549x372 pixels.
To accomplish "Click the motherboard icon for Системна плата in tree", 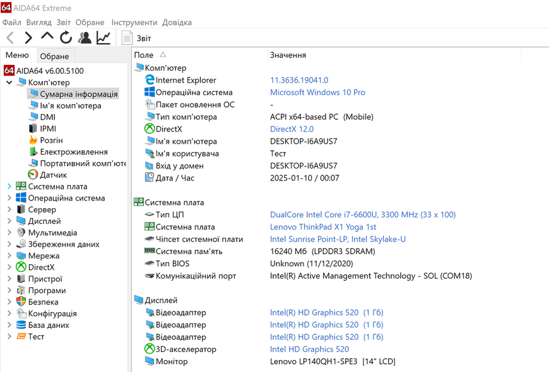I will (21, 186).
